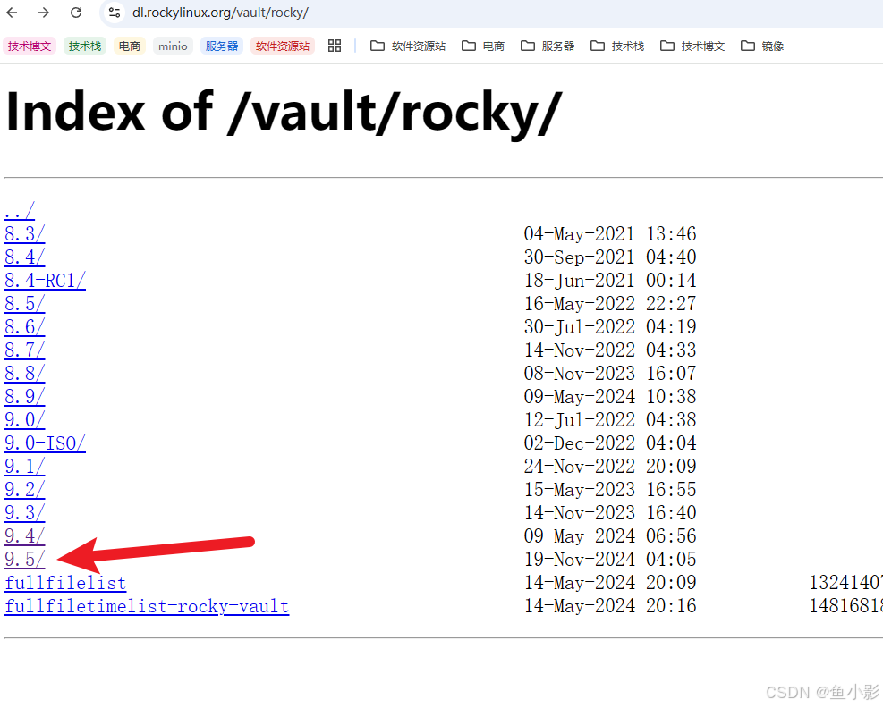
Task: Open the 8.5/ directory link
Action: [25, 304]
